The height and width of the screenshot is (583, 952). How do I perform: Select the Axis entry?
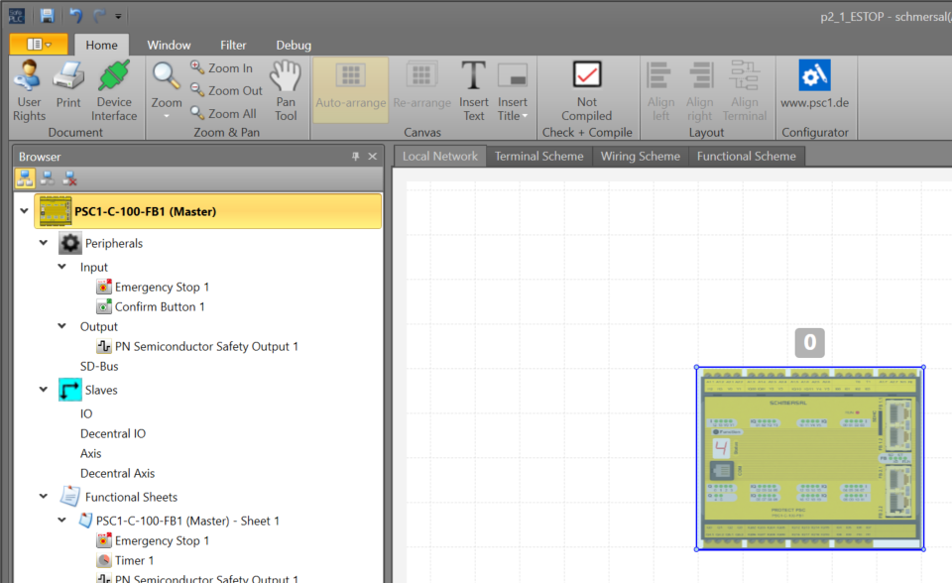pyautogui.click(x=90, y=454)
